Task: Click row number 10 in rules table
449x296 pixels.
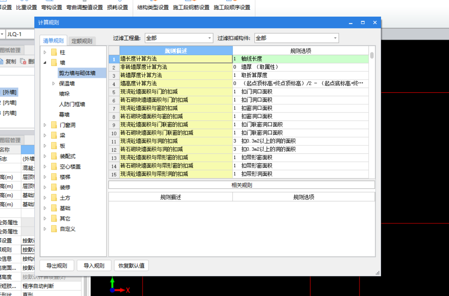Action: point(114,133)
